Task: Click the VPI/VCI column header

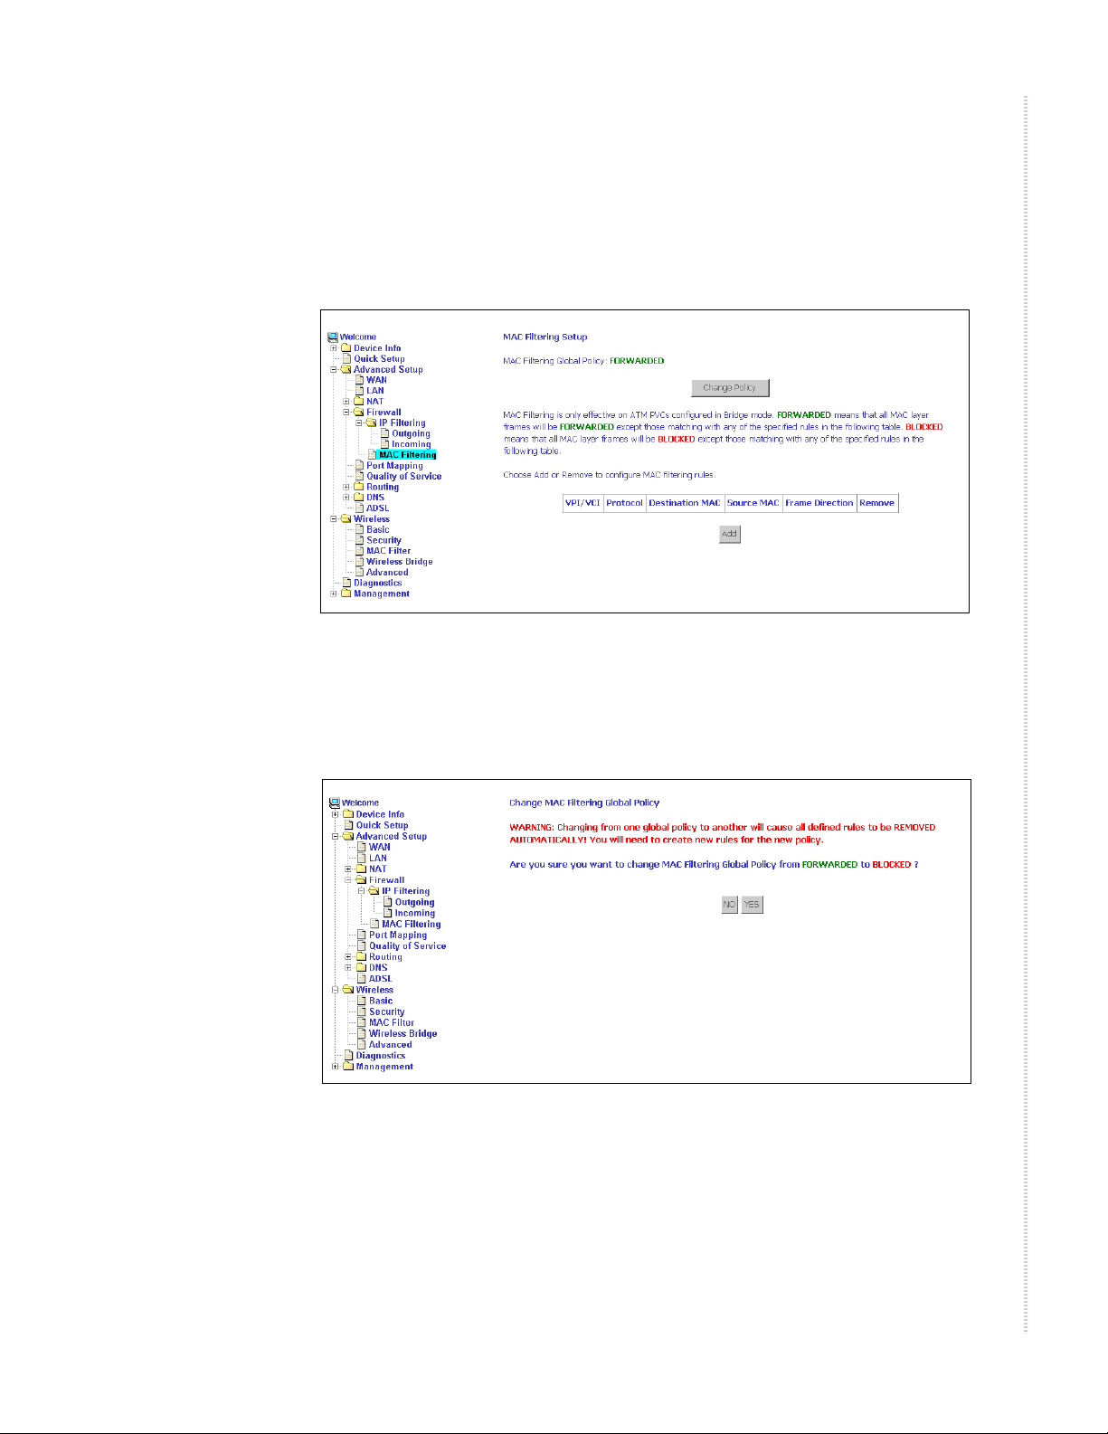Action: tap(582, 503)
